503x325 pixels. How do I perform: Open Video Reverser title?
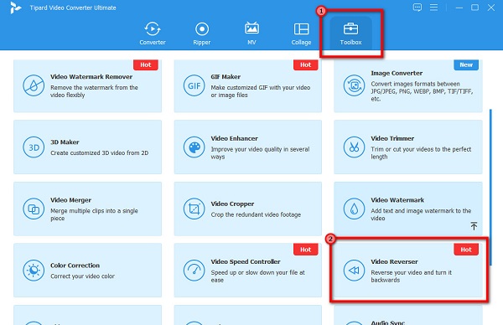[394, 261]
